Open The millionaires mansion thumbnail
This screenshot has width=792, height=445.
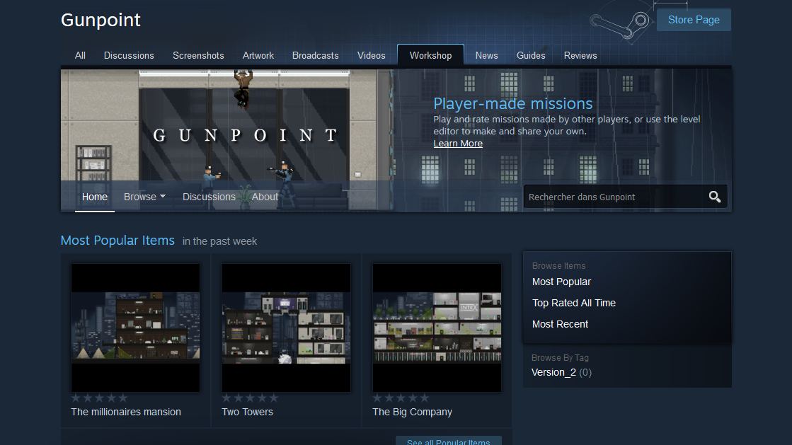click(x=135, y=328)
